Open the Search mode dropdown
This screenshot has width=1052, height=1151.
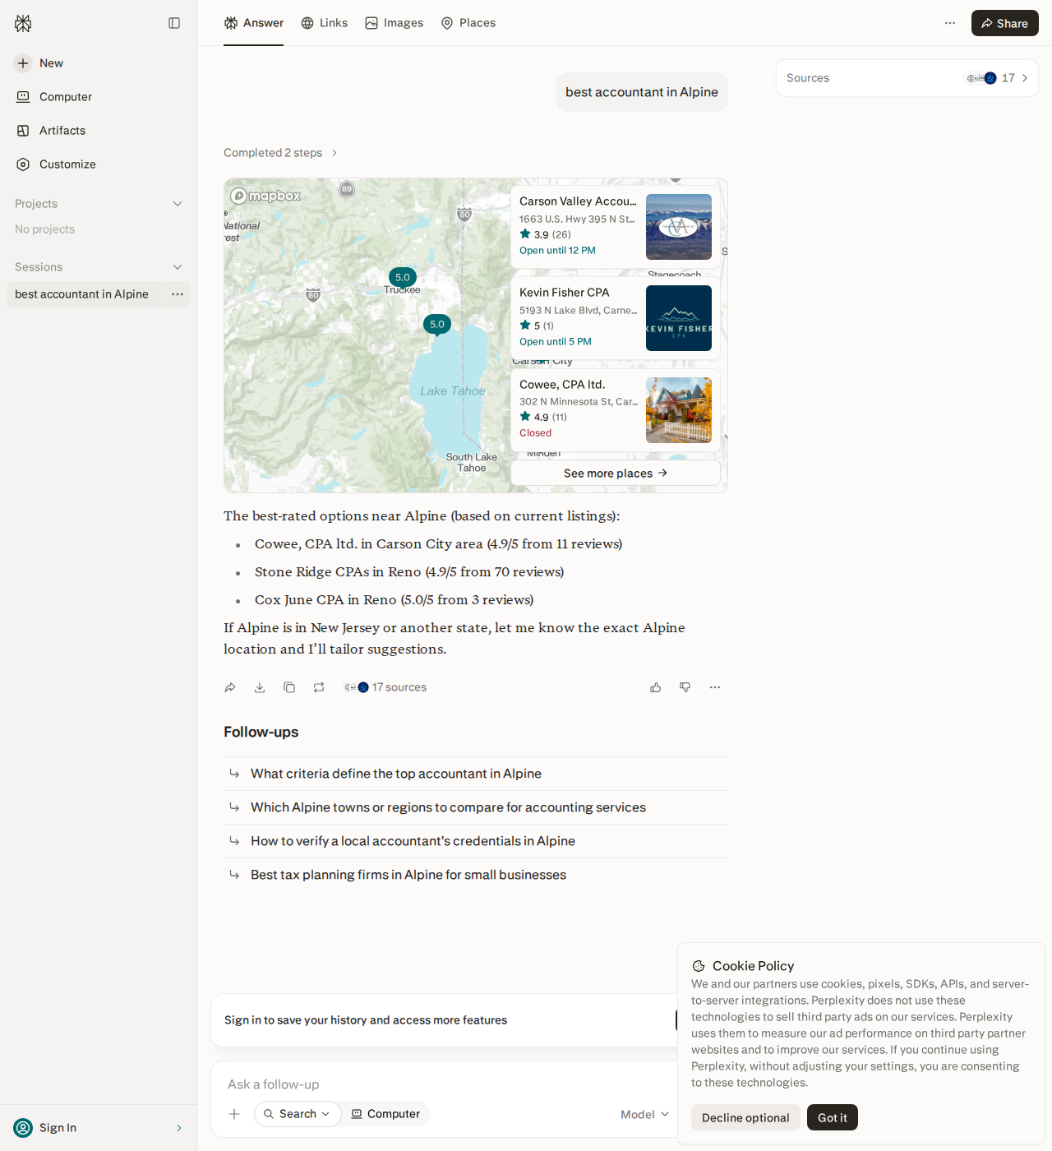[x=298, y=1114]
